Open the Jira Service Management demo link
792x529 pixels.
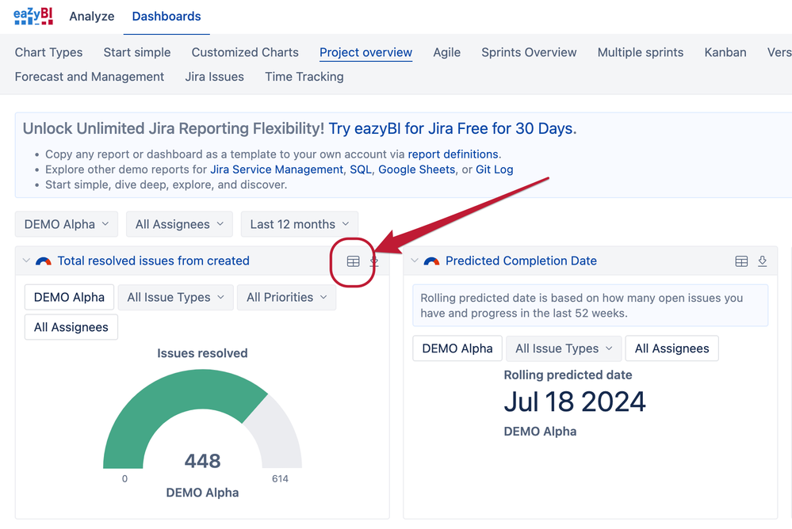pyautogui.click(x=277, y=169)
